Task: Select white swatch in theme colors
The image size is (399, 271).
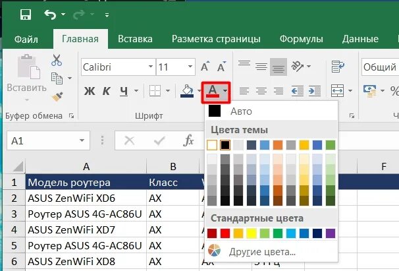Action: [x=212, y=145]
